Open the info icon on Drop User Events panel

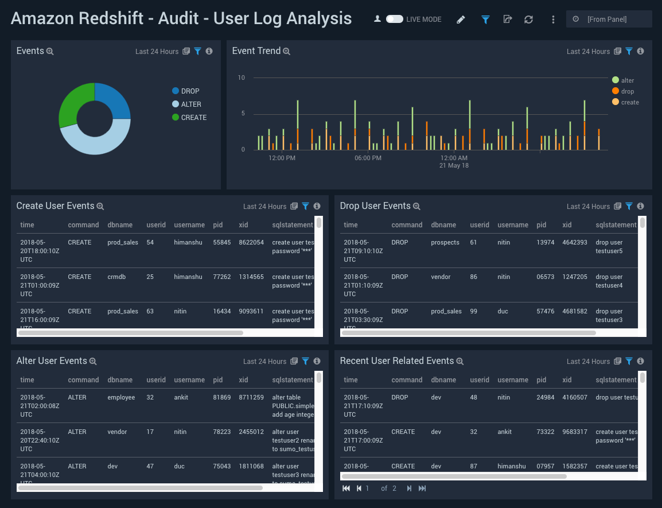640,206
